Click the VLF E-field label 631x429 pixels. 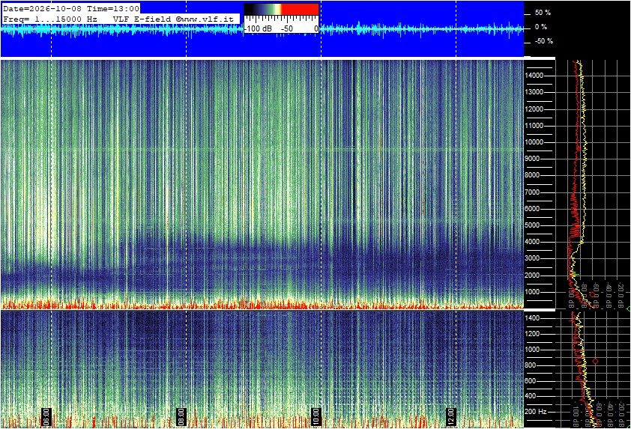click(142, 19)
